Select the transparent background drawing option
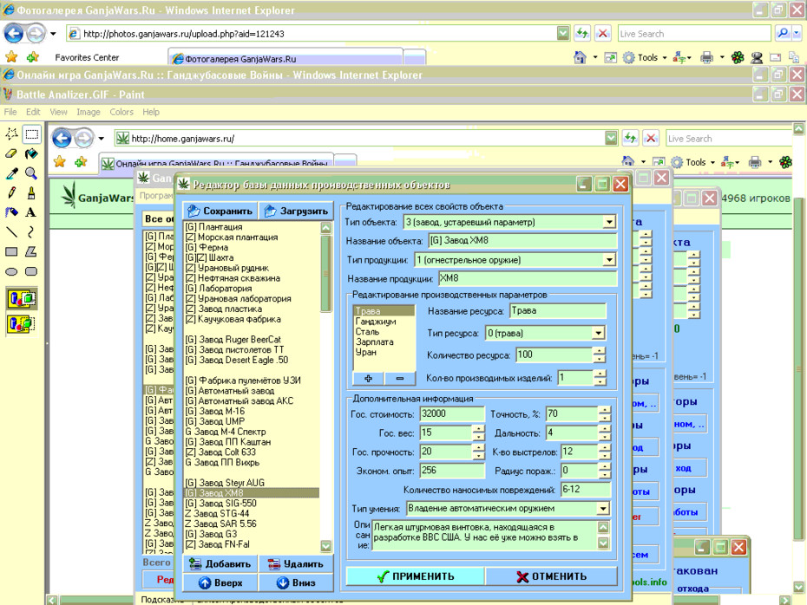The width and height of the screenshot is (807, 605). click(x=21, y=324)
